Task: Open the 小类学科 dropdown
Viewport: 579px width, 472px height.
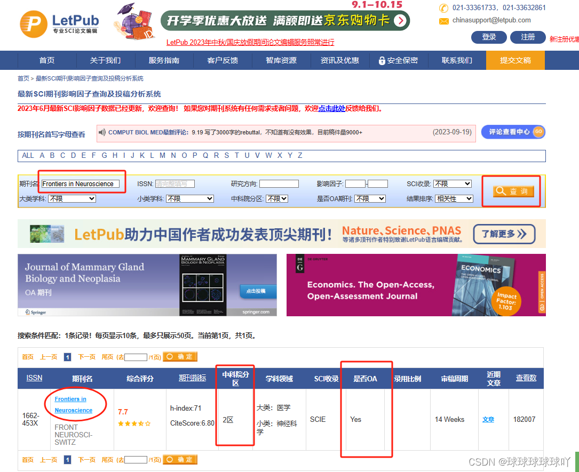Action: 190,198
